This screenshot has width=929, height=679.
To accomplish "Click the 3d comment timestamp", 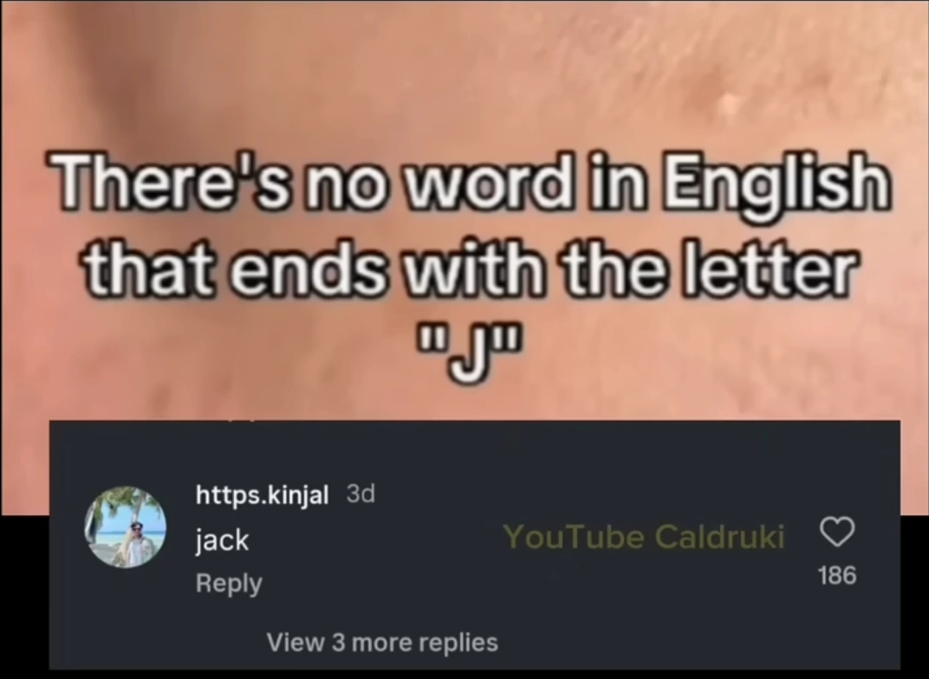I will (x=361, y=493).
